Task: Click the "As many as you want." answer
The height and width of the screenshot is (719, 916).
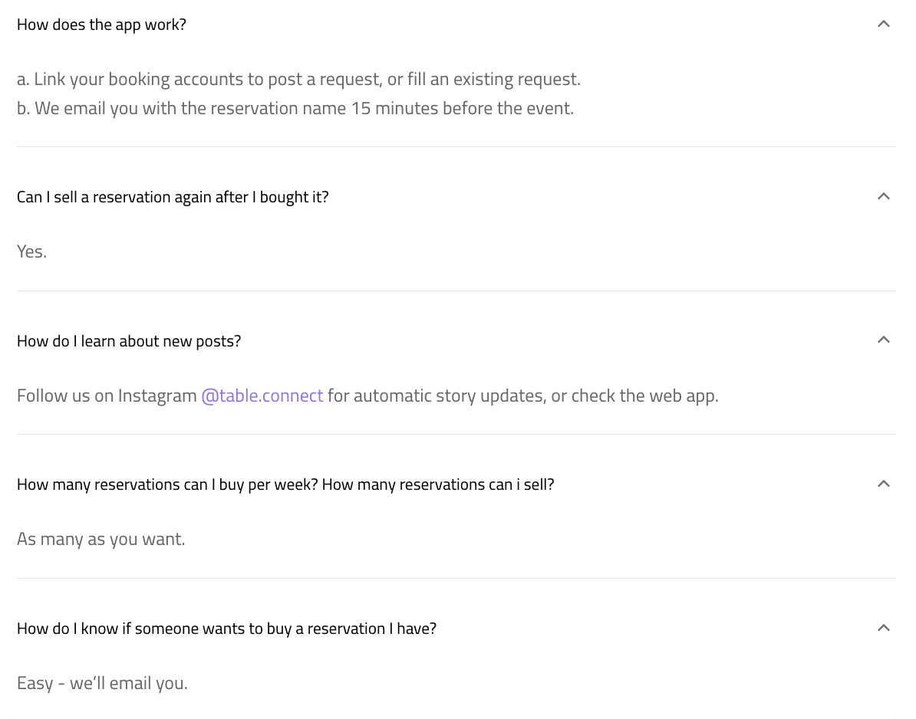Action: click(101, 540)
